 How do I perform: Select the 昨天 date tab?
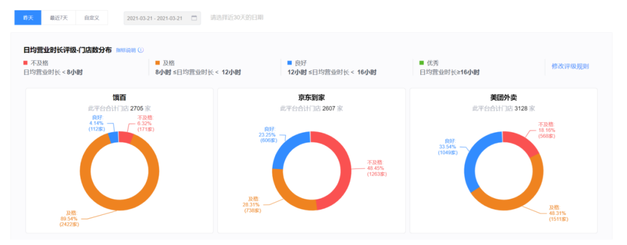(x=28, y=18)
